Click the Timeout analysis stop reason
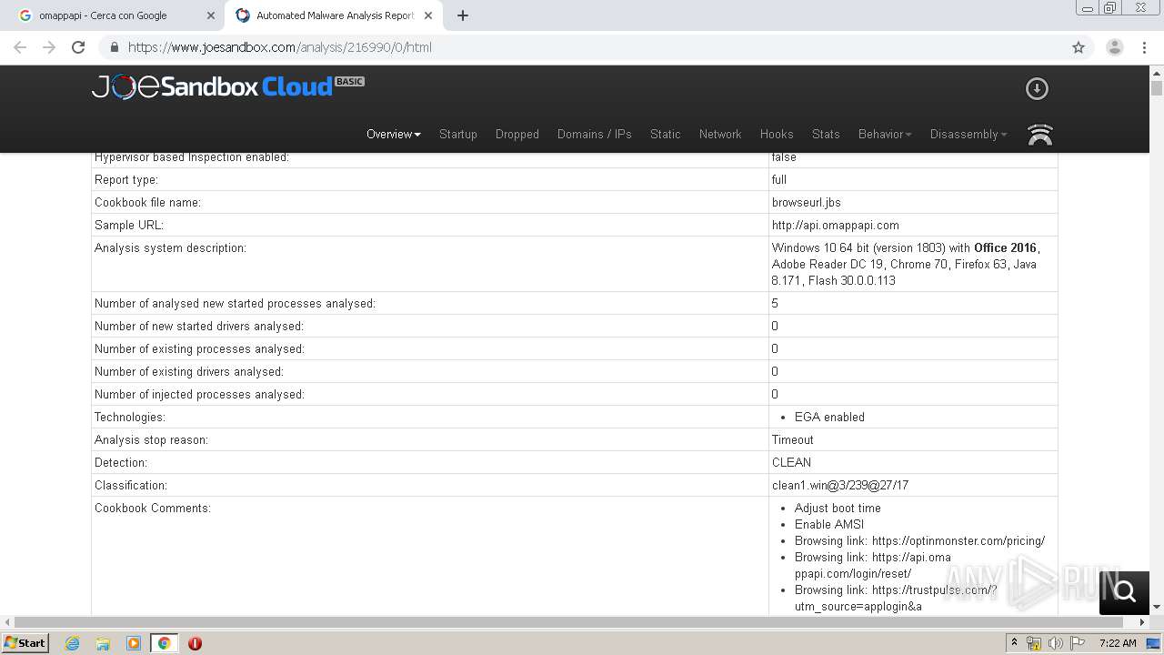This screenshot has height=655, width=1164. coord(793,439)
